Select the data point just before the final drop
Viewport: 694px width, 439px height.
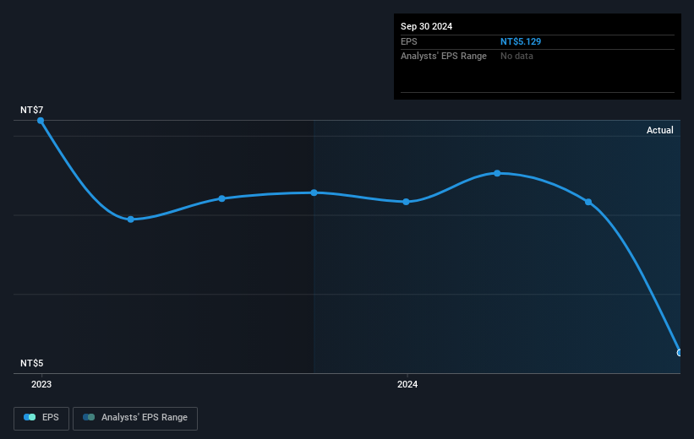click(588, 202)
